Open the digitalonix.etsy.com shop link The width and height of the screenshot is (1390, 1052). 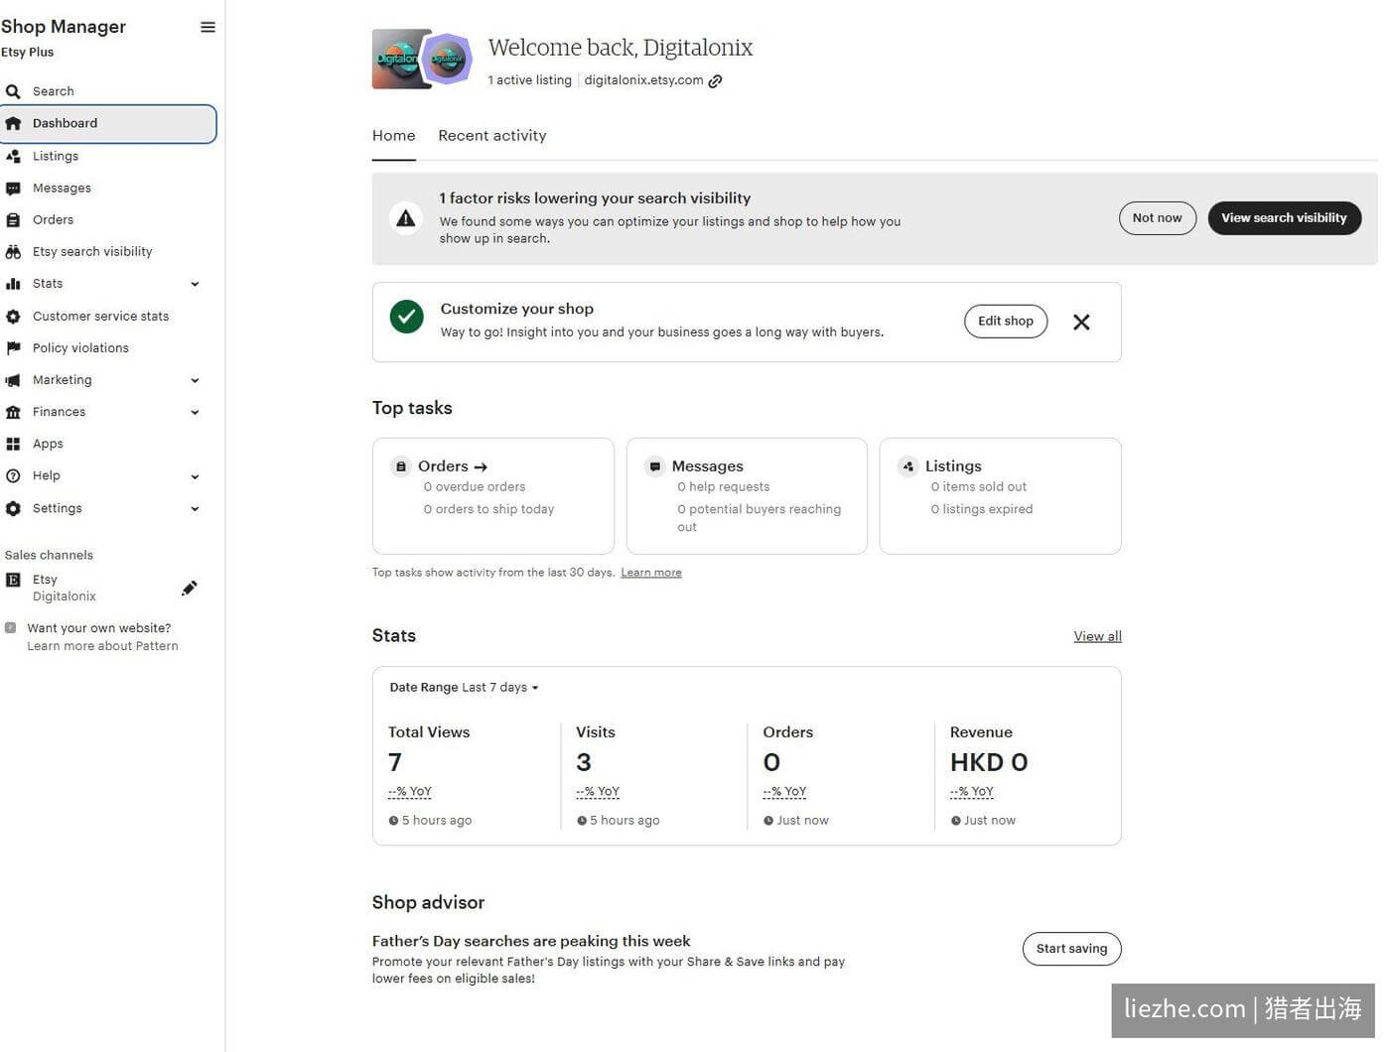click(643, 80)
